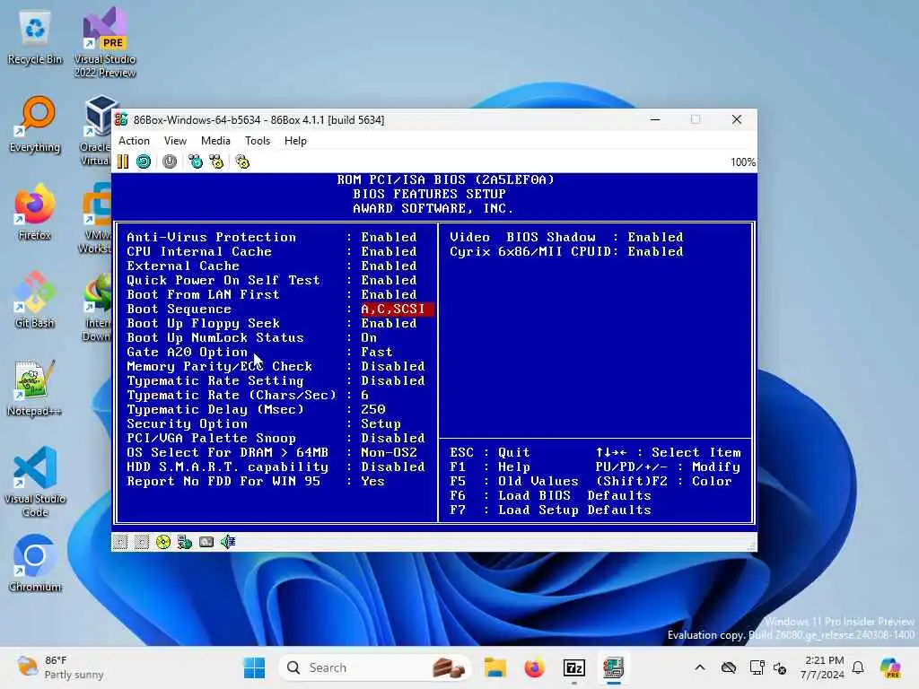This screenshot has width=919, height=689.
Task: Click the CD-ROM disc status bar icon
Action: [x=163, y=542]
